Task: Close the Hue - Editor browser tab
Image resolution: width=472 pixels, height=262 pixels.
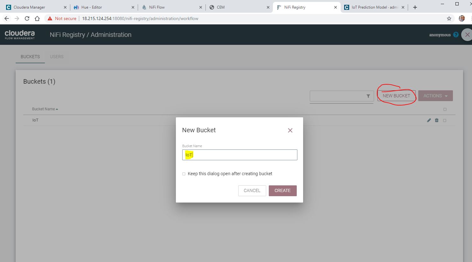Action: tap(133, 7)
